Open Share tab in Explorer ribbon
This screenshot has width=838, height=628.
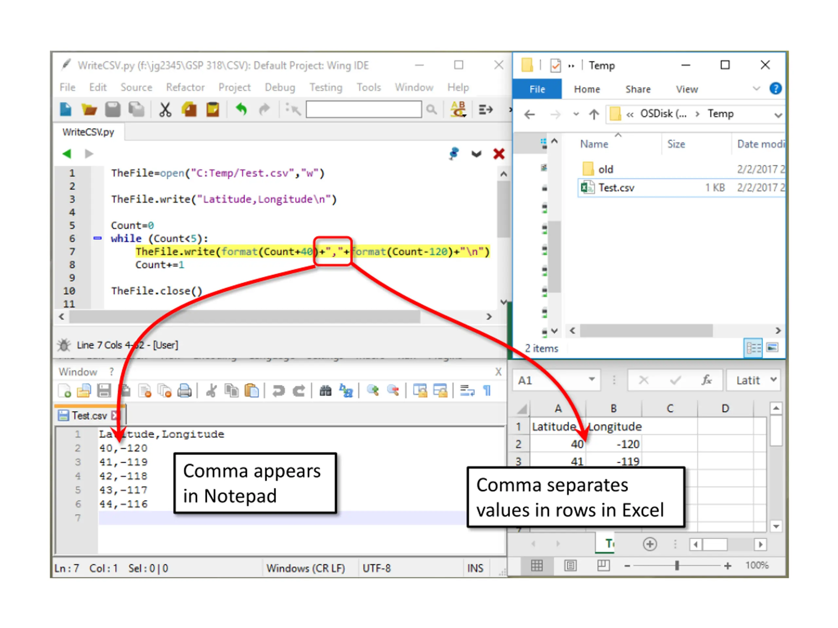638,89
